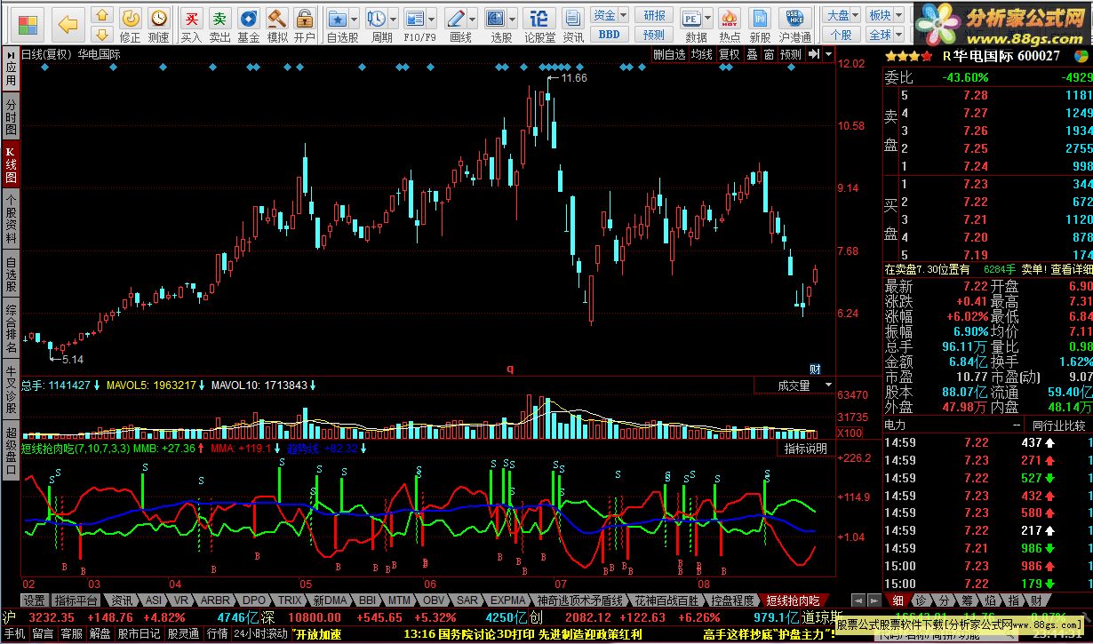Expand the 周期 period dropdown arrow
Image resolution: width=1093 pixels, height=644 pixels.
click(394, 18)
